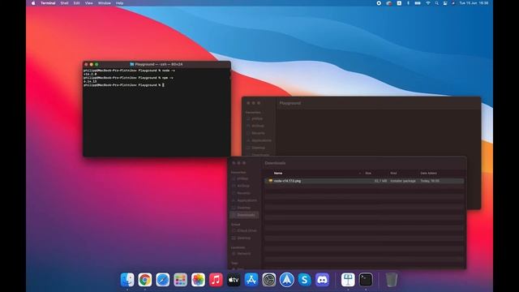Sort Downloads by Kind column
This screenshot has width=519, height=292.
[393, 173]
